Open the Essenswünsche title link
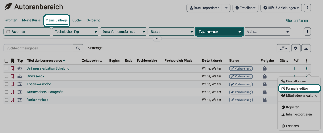 39,84
